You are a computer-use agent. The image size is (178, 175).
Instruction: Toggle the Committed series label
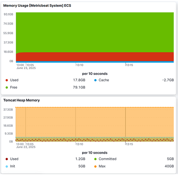(x=107, y=159)
